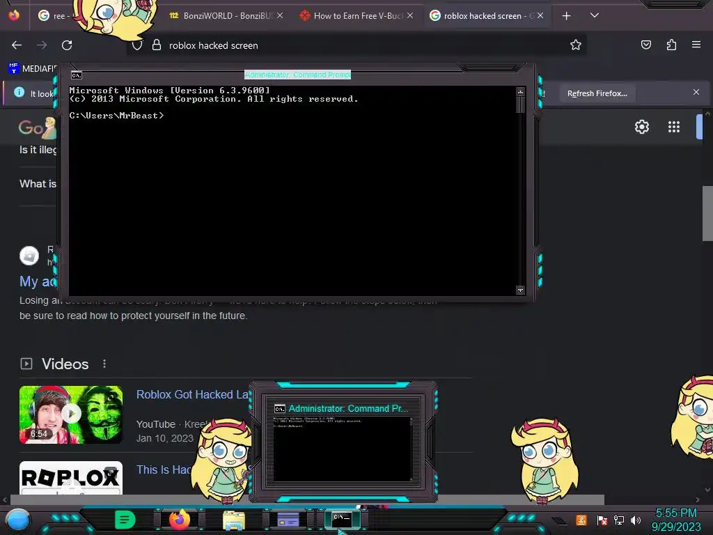Click the volume speaker tray icon
The width and height of the screenshot is (713, 535).
point(636,520)
